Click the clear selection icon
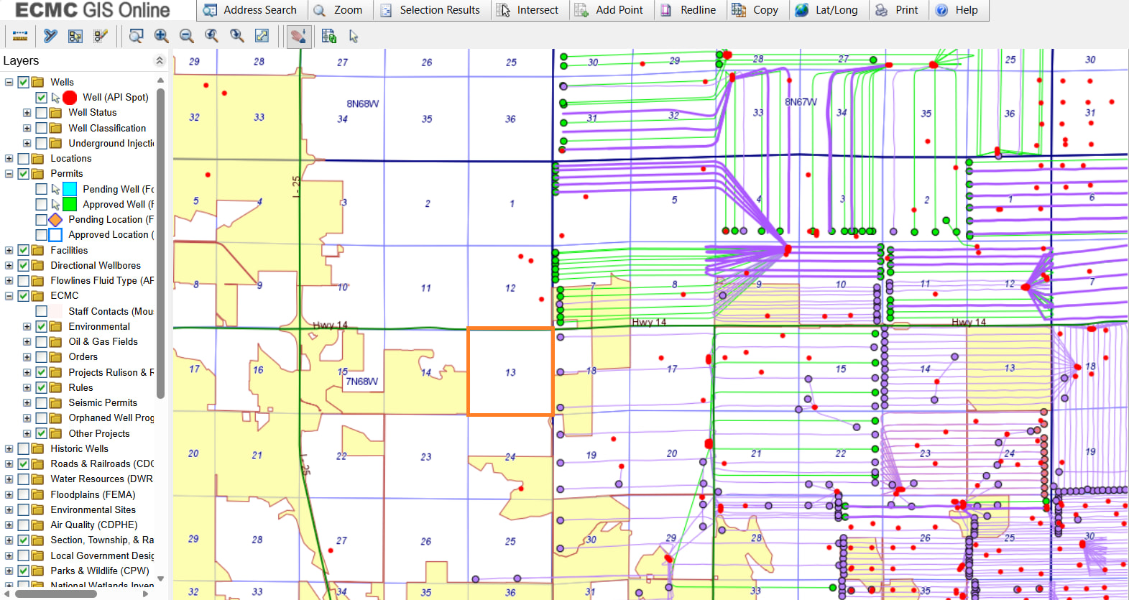This screenshot has width=1129, height=600. pos(101,36)
